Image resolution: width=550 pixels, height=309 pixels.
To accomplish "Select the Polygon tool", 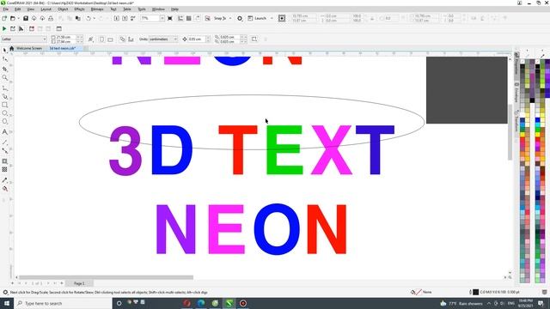I will (x=5, y=122).
